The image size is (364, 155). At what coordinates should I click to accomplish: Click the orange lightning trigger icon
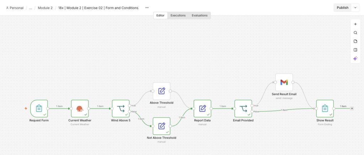click(26, 108)
